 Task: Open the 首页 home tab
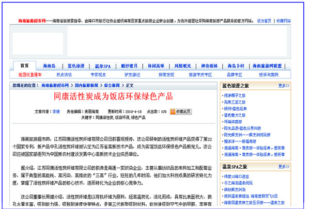tap(25, 66)
